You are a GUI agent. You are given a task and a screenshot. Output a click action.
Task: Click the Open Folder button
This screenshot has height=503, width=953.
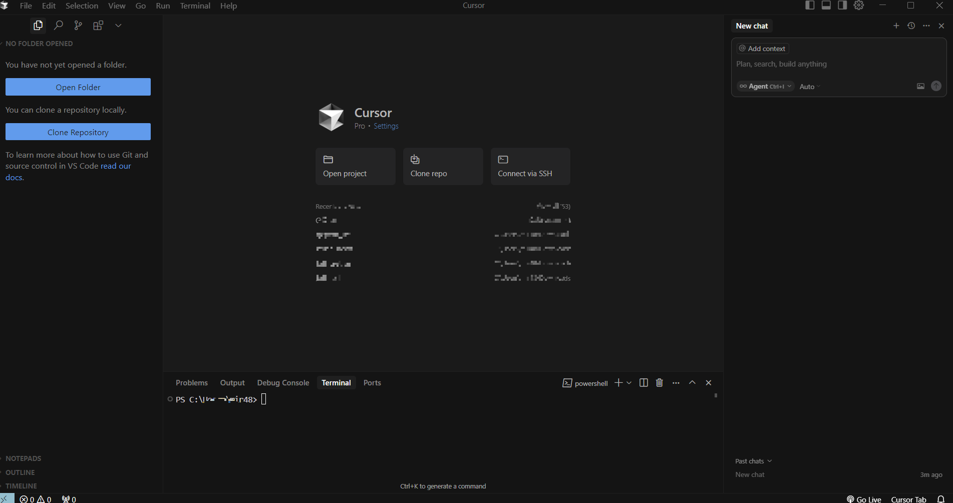click(78, 87)
